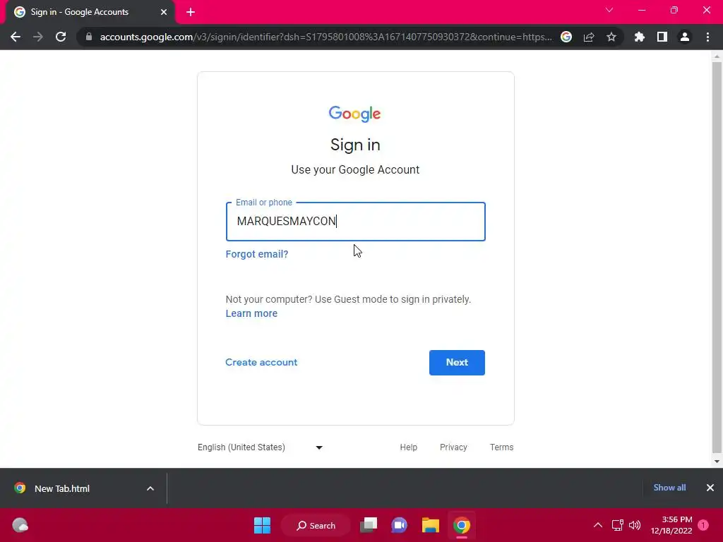The image size is (723, 542).
Task: Click the address bar URL
Action: click(x=325, y=37)
